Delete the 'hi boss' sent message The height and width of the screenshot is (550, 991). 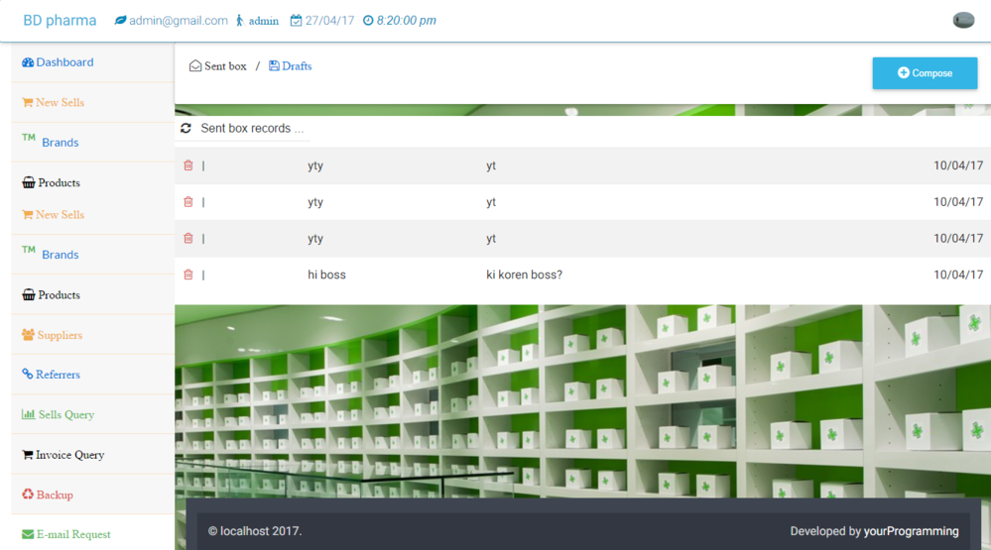188,275
